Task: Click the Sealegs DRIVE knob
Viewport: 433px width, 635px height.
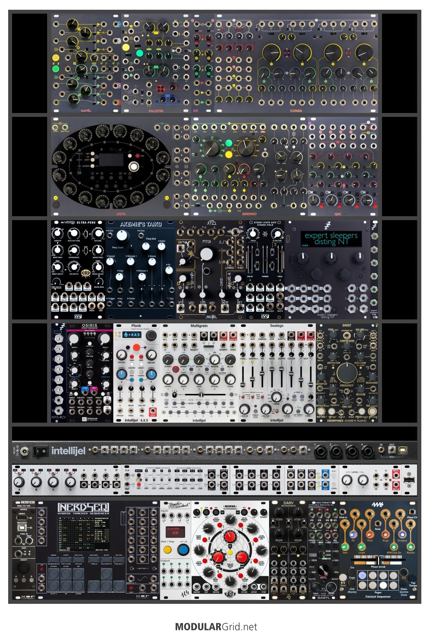Action: 245,409
